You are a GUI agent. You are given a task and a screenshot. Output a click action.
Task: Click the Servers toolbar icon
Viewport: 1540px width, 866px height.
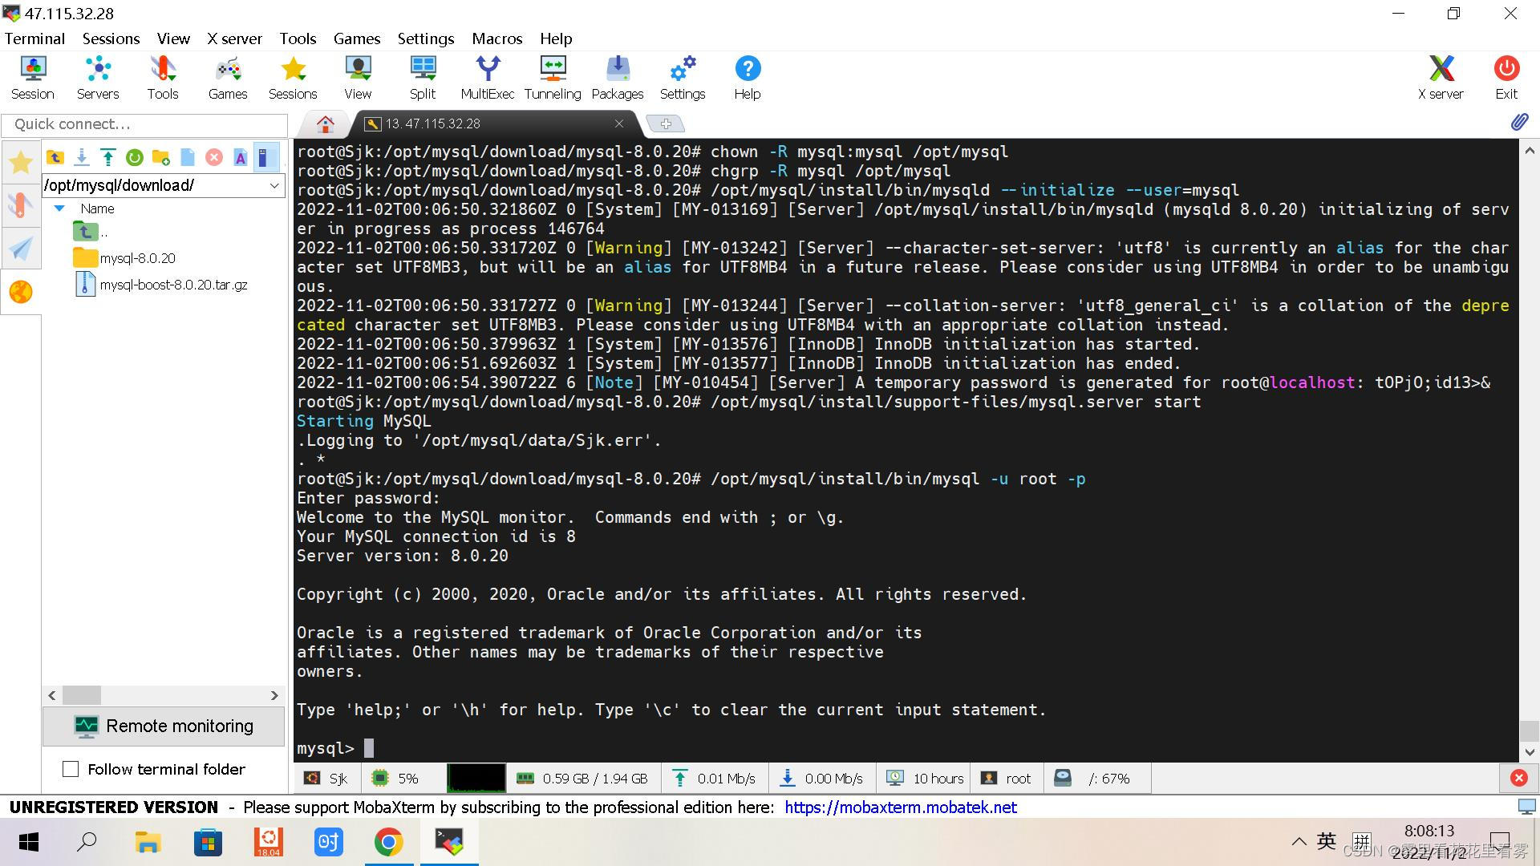pyautogui.click(x=98, y=78)
